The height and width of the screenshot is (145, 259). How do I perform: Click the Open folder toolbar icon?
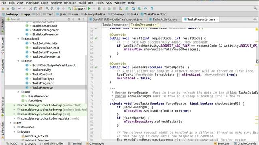pyautogui.click(x=3, y=8)
